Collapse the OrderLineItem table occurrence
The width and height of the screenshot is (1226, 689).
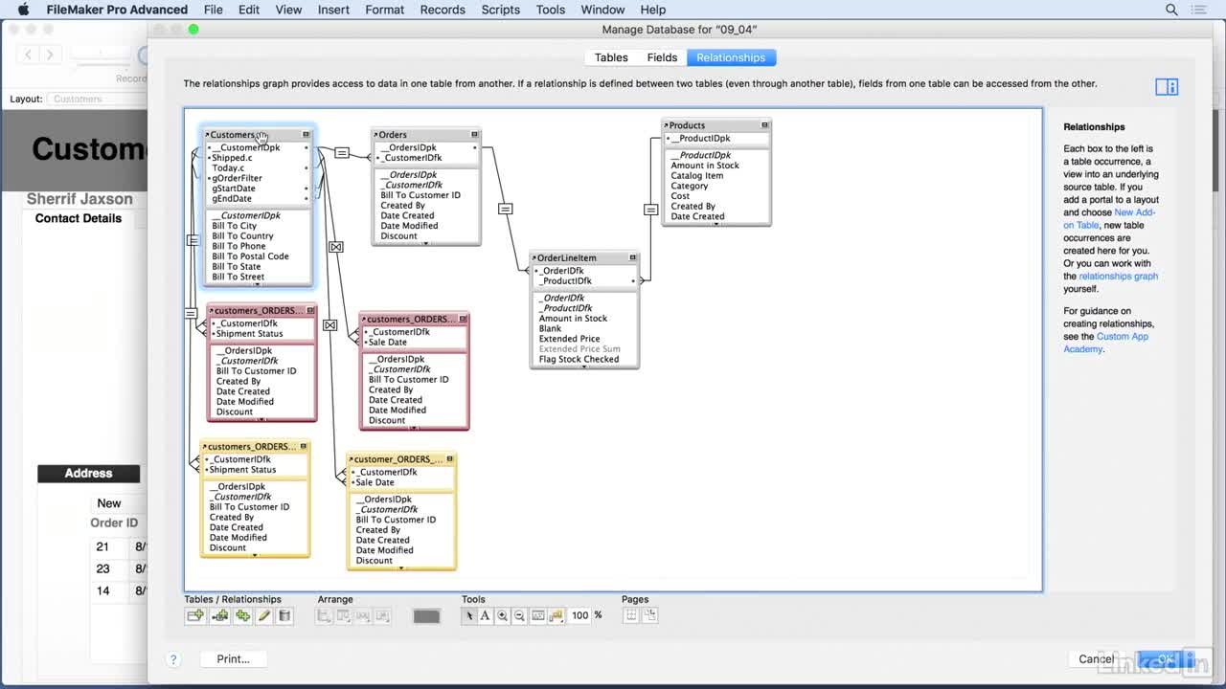point(632,257)
